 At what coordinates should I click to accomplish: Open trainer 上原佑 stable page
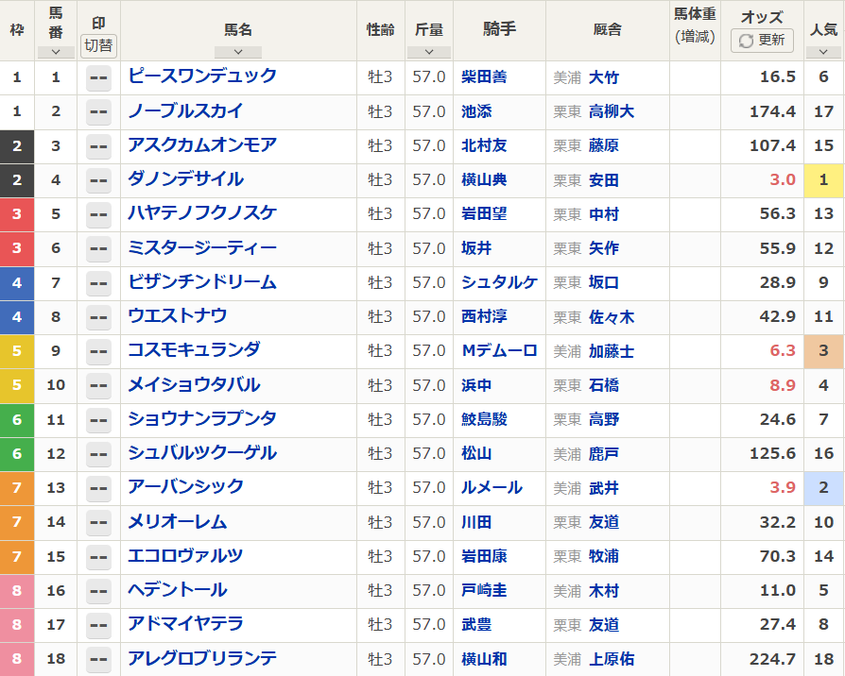pyautogui.click(x=612, y=659)
